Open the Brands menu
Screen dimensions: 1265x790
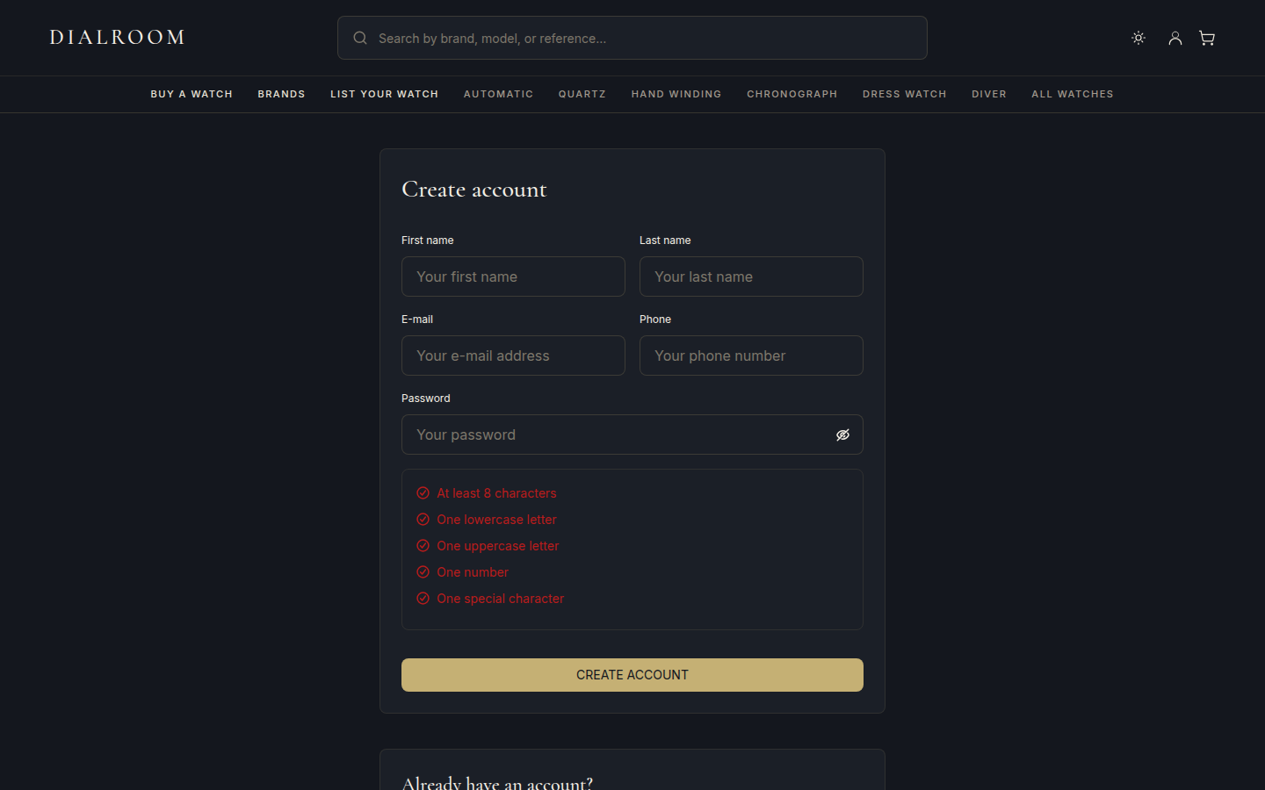[281, 94]
